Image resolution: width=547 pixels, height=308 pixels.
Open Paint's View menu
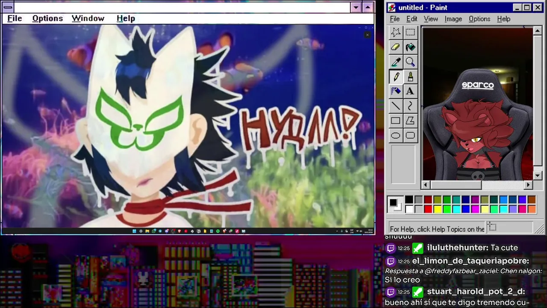431,19
